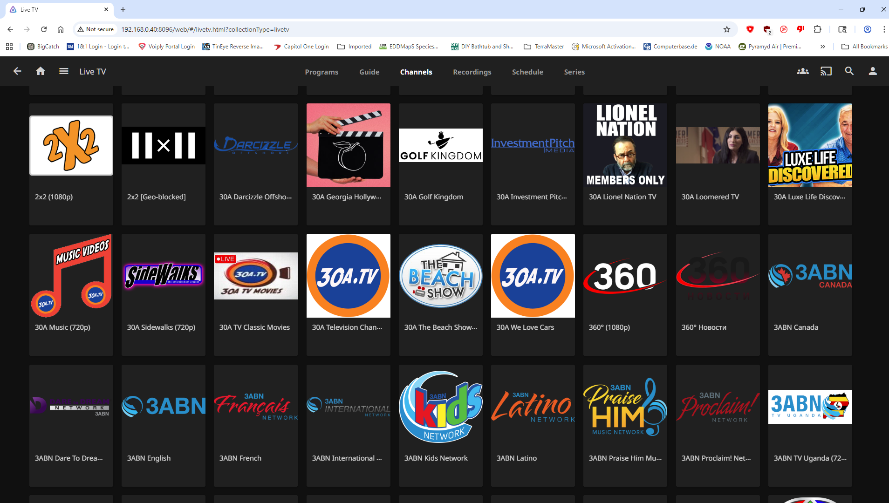Click the Cast to device icon
The height and width of the screenshot is (503, 889).
click(x=826, y=71)
